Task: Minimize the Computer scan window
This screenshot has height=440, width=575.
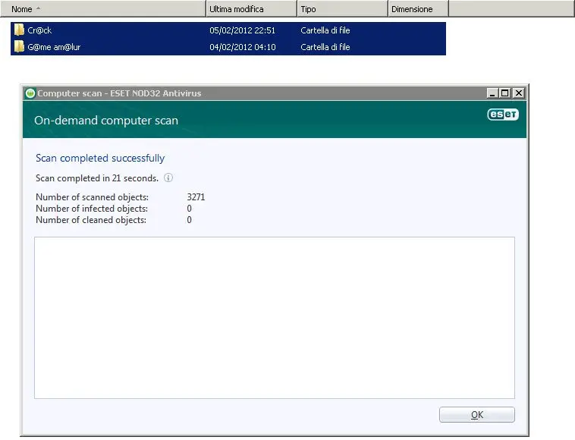Action: coord(492,93)
